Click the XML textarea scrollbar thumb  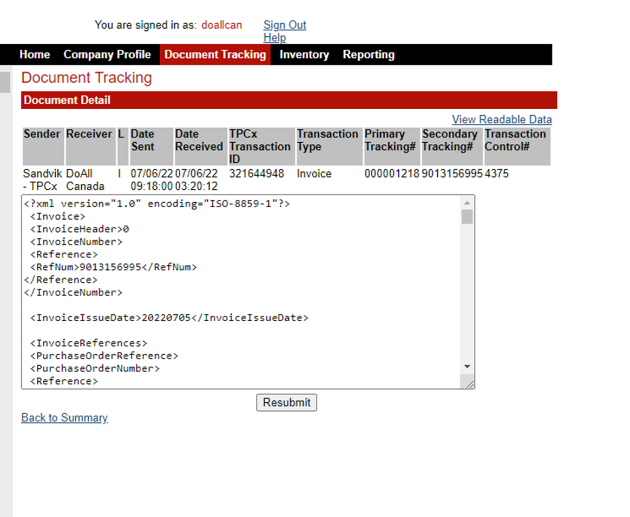tap(467, 217)
